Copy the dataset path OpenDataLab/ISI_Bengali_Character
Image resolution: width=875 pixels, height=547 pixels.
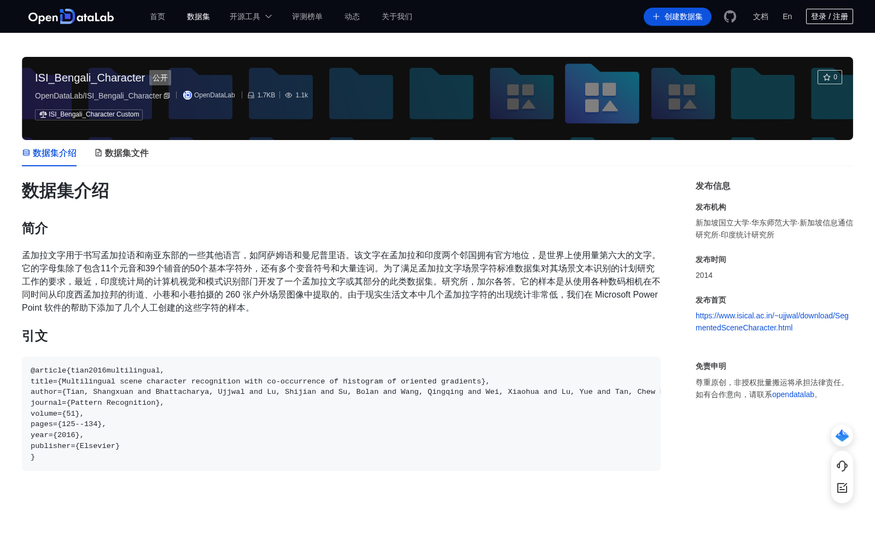coord(167,96)
